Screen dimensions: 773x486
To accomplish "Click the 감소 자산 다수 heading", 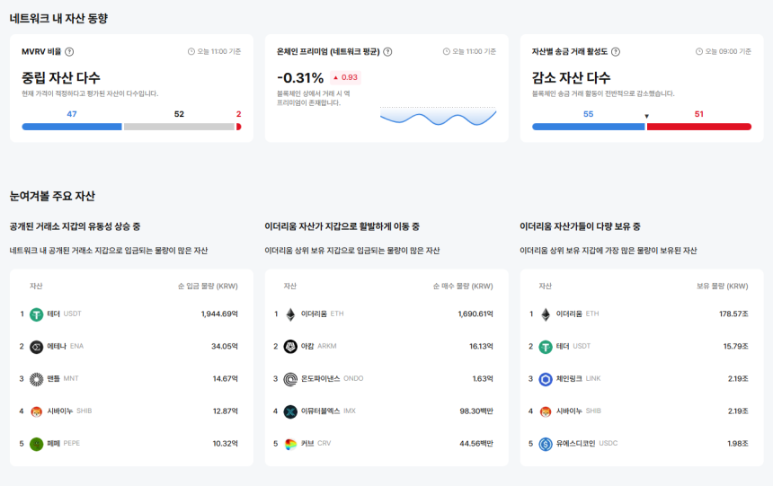I will coord(571,77).
